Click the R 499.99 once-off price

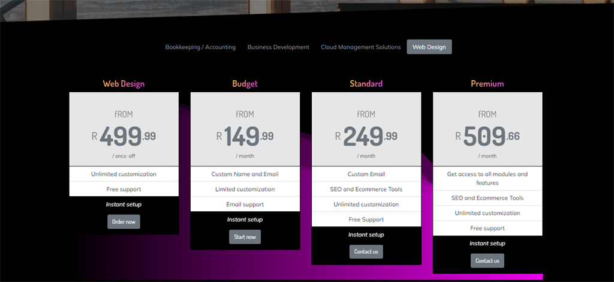tap(124, 136)
